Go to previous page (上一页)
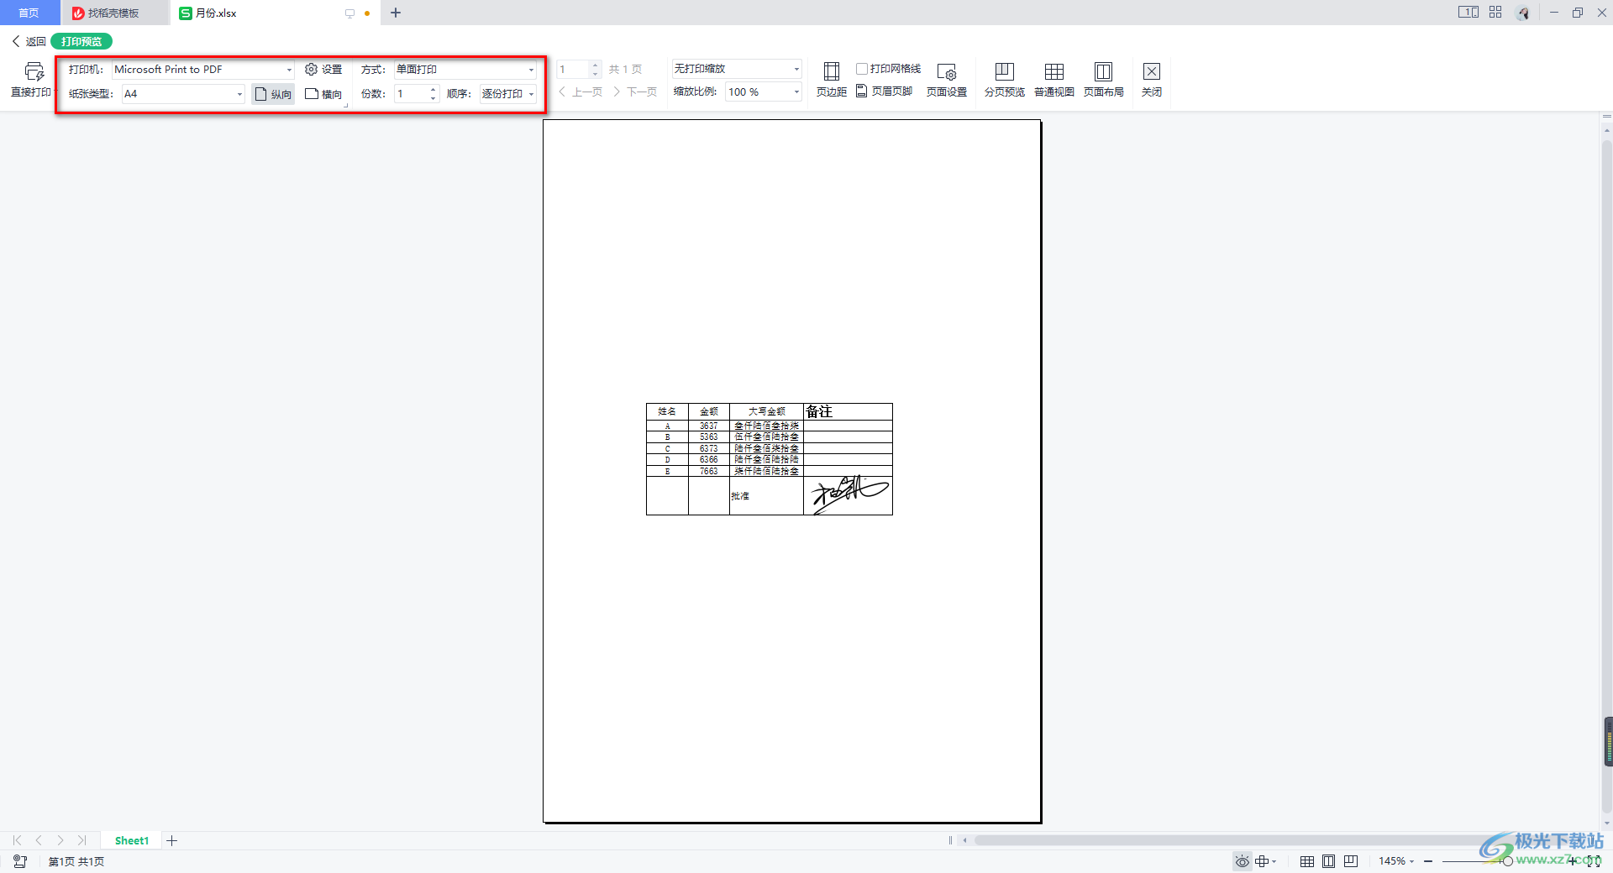The image size is (1613, 873). pos(581,92)
